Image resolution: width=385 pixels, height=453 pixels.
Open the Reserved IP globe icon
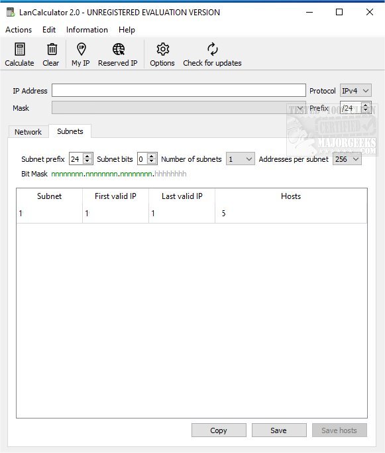click(x=119, y=49)
